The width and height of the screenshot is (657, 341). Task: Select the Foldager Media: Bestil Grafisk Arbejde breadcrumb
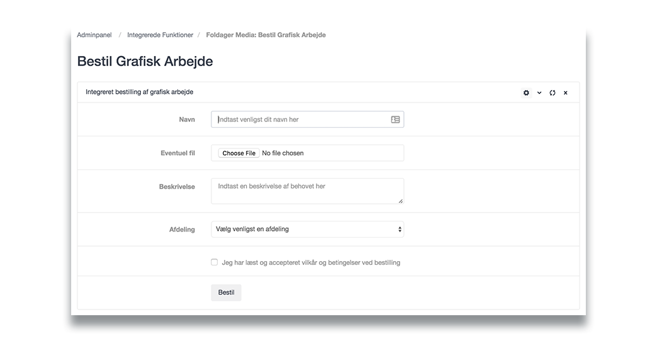pyautogui.click(x=266, y=35)
